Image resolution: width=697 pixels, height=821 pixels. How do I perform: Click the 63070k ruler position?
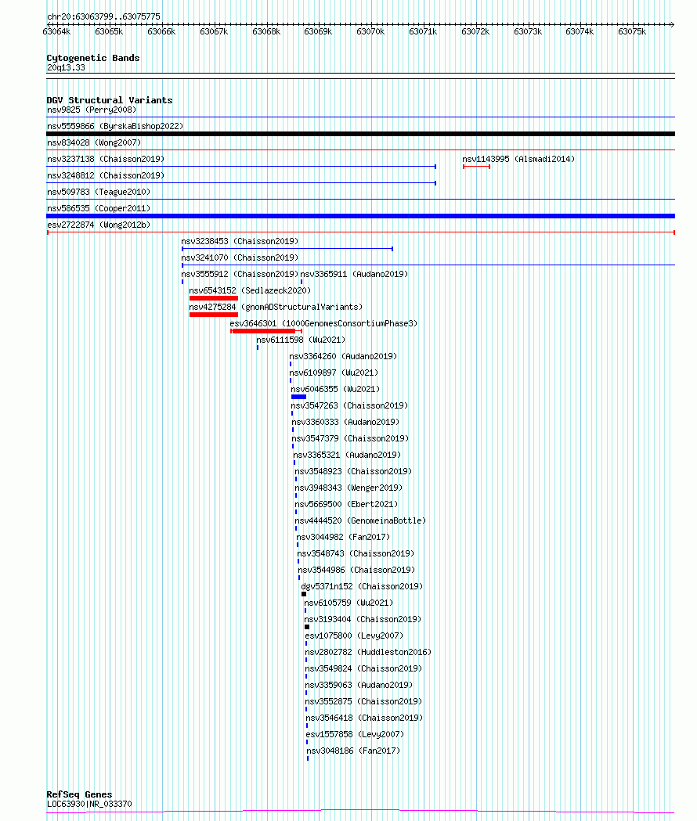[x=370, y=31]
